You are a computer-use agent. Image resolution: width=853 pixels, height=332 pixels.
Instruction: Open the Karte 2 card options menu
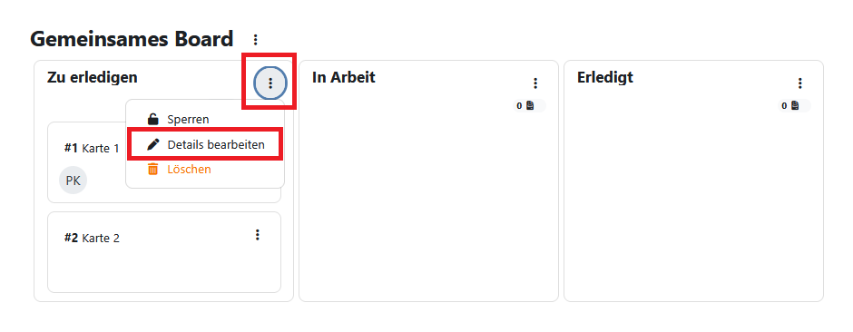(258, 235)
